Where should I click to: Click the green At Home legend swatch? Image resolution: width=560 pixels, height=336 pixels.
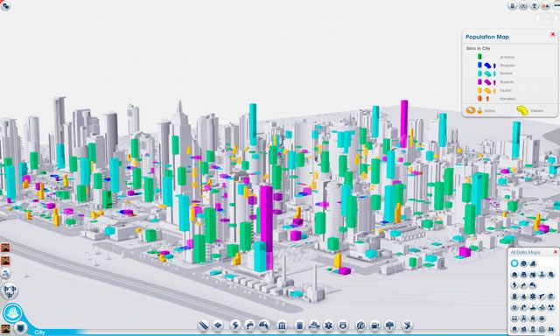click(479, 57)
